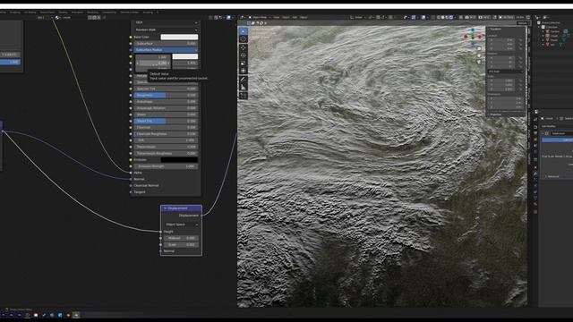Collapse the Displacement node header arrow
Image resolution: width=573 pixels, height=322 pixels.
point(165,208)
